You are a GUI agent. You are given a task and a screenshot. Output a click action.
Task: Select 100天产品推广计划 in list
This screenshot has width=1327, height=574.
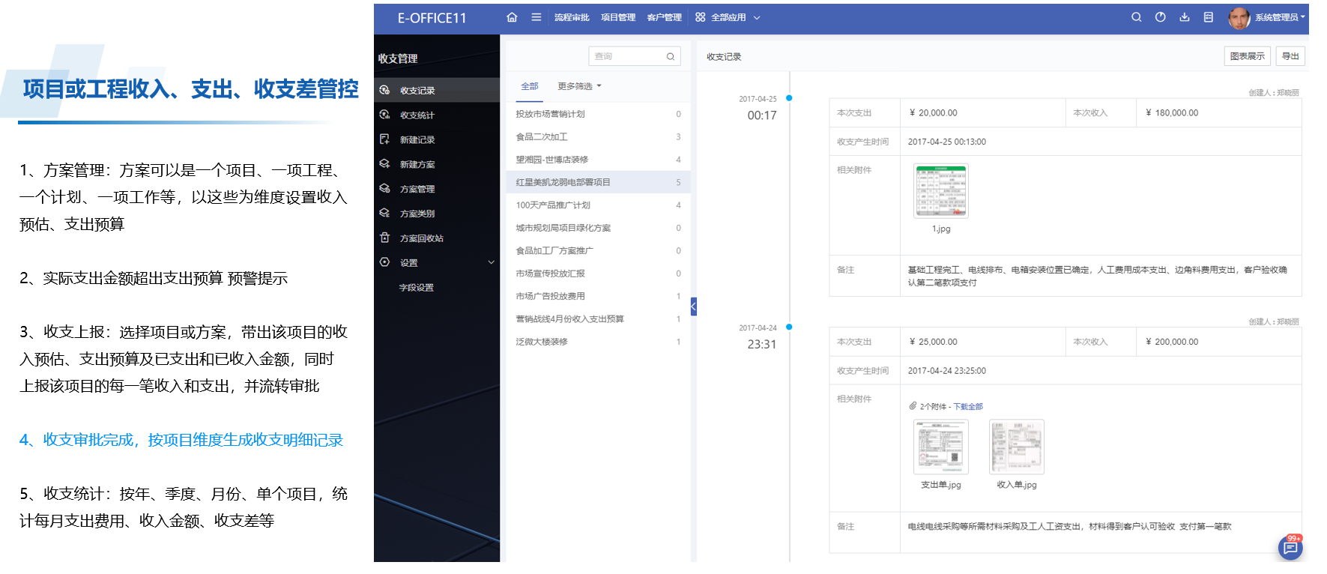tap(598, 205)
